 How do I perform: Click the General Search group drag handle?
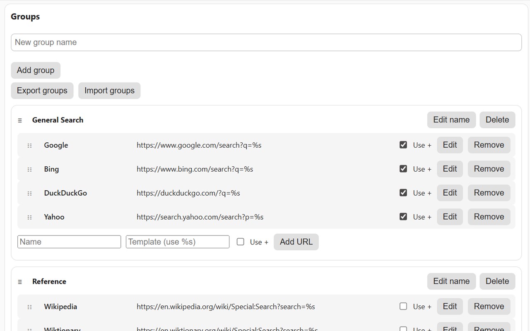pos(20,120)
